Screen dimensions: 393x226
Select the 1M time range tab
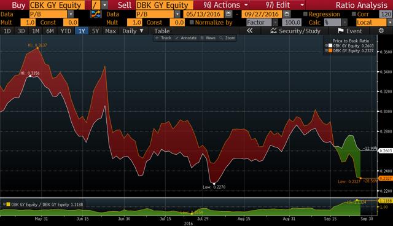pos(36,31)
